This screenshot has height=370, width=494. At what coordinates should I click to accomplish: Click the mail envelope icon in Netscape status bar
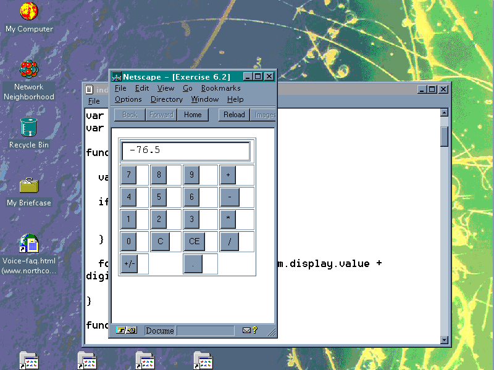click(x=246, y=331)
